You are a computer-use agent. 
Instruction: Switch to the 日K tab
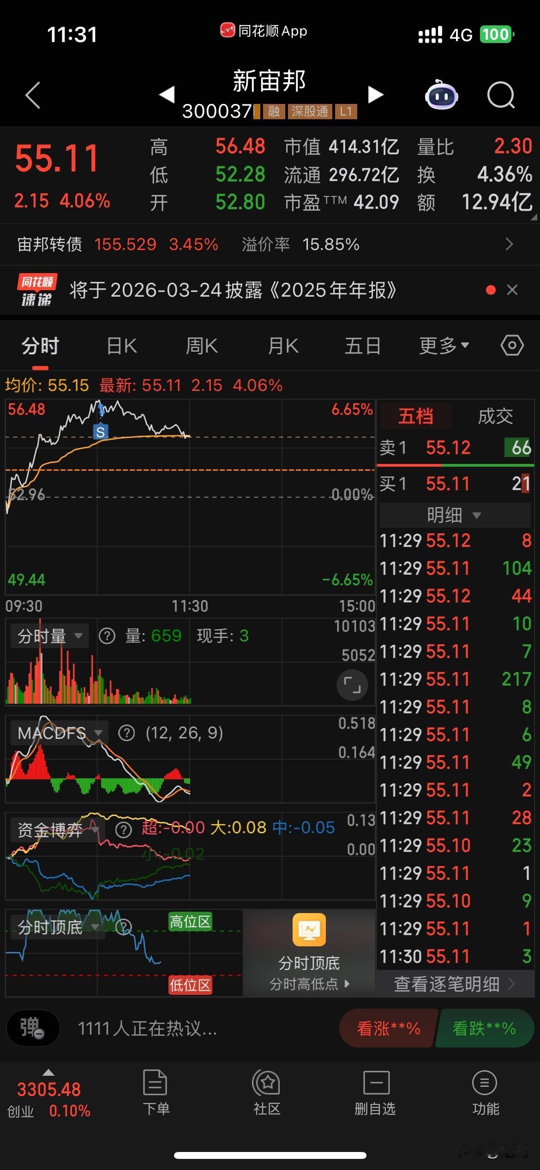[122, 346]
